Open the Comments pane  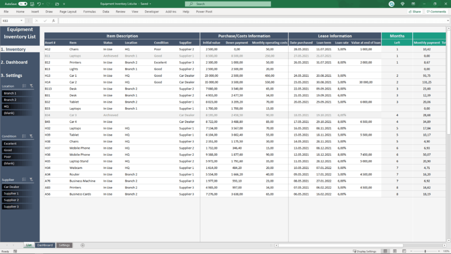click(x=436, y=11)
